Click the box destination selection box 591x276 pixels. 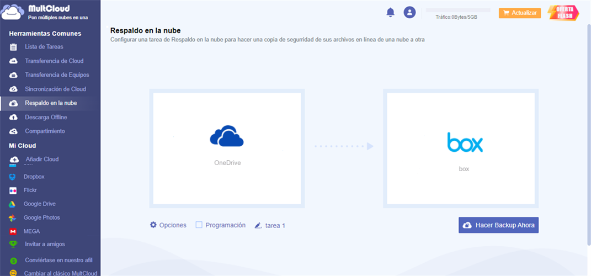point(461,148)
